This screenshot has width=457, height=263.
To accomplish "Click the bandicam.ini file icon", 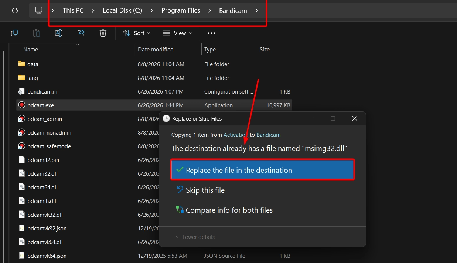I will (x=21, y=91).
